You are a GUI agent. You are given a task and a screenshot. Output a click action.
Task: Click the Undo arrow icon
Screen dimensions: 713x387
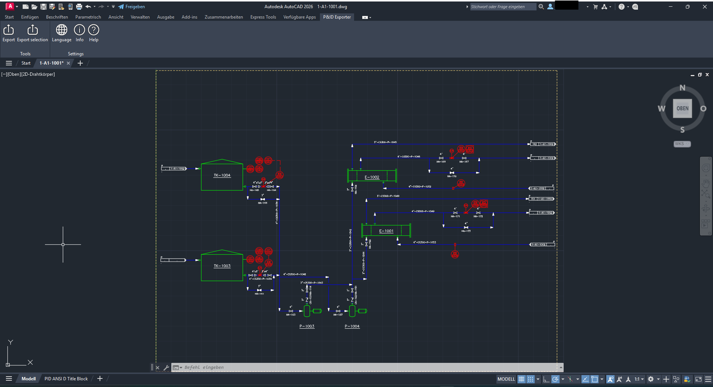click(x=88, y=6)
